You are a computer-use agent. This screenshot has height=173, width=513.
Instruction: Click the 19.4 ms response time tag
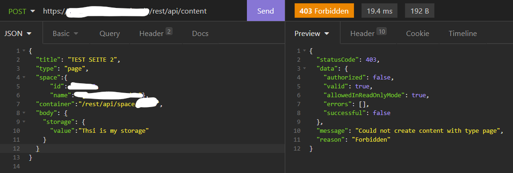click(379, 11)
